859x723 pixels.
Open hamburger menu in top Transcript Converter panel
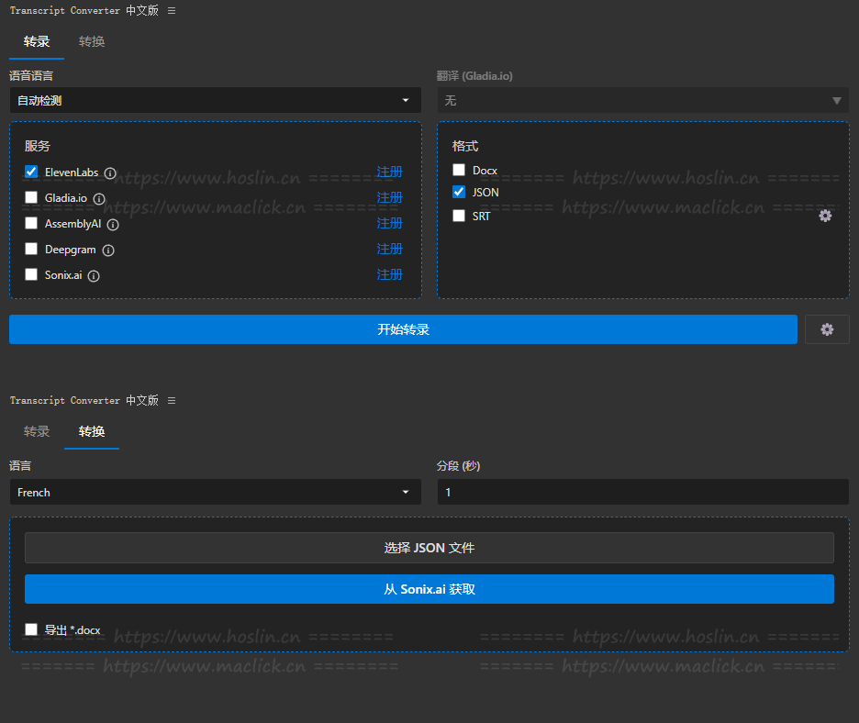172,11
